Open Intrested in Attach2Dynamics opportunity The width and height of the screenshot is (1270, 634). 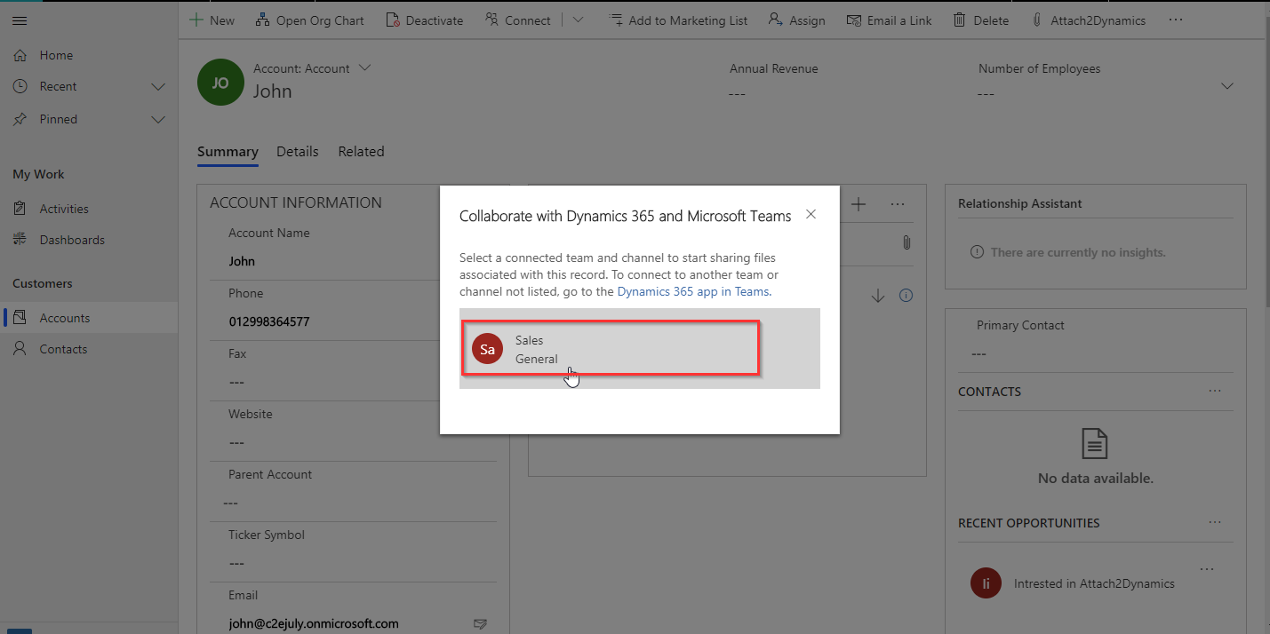pyautogui.click(x=1094, y=583)
